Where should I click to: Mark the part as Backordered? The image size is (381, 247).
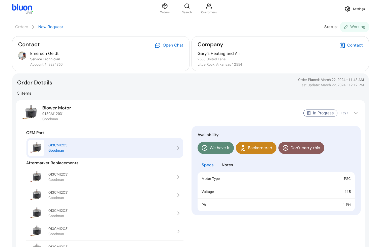256,148
